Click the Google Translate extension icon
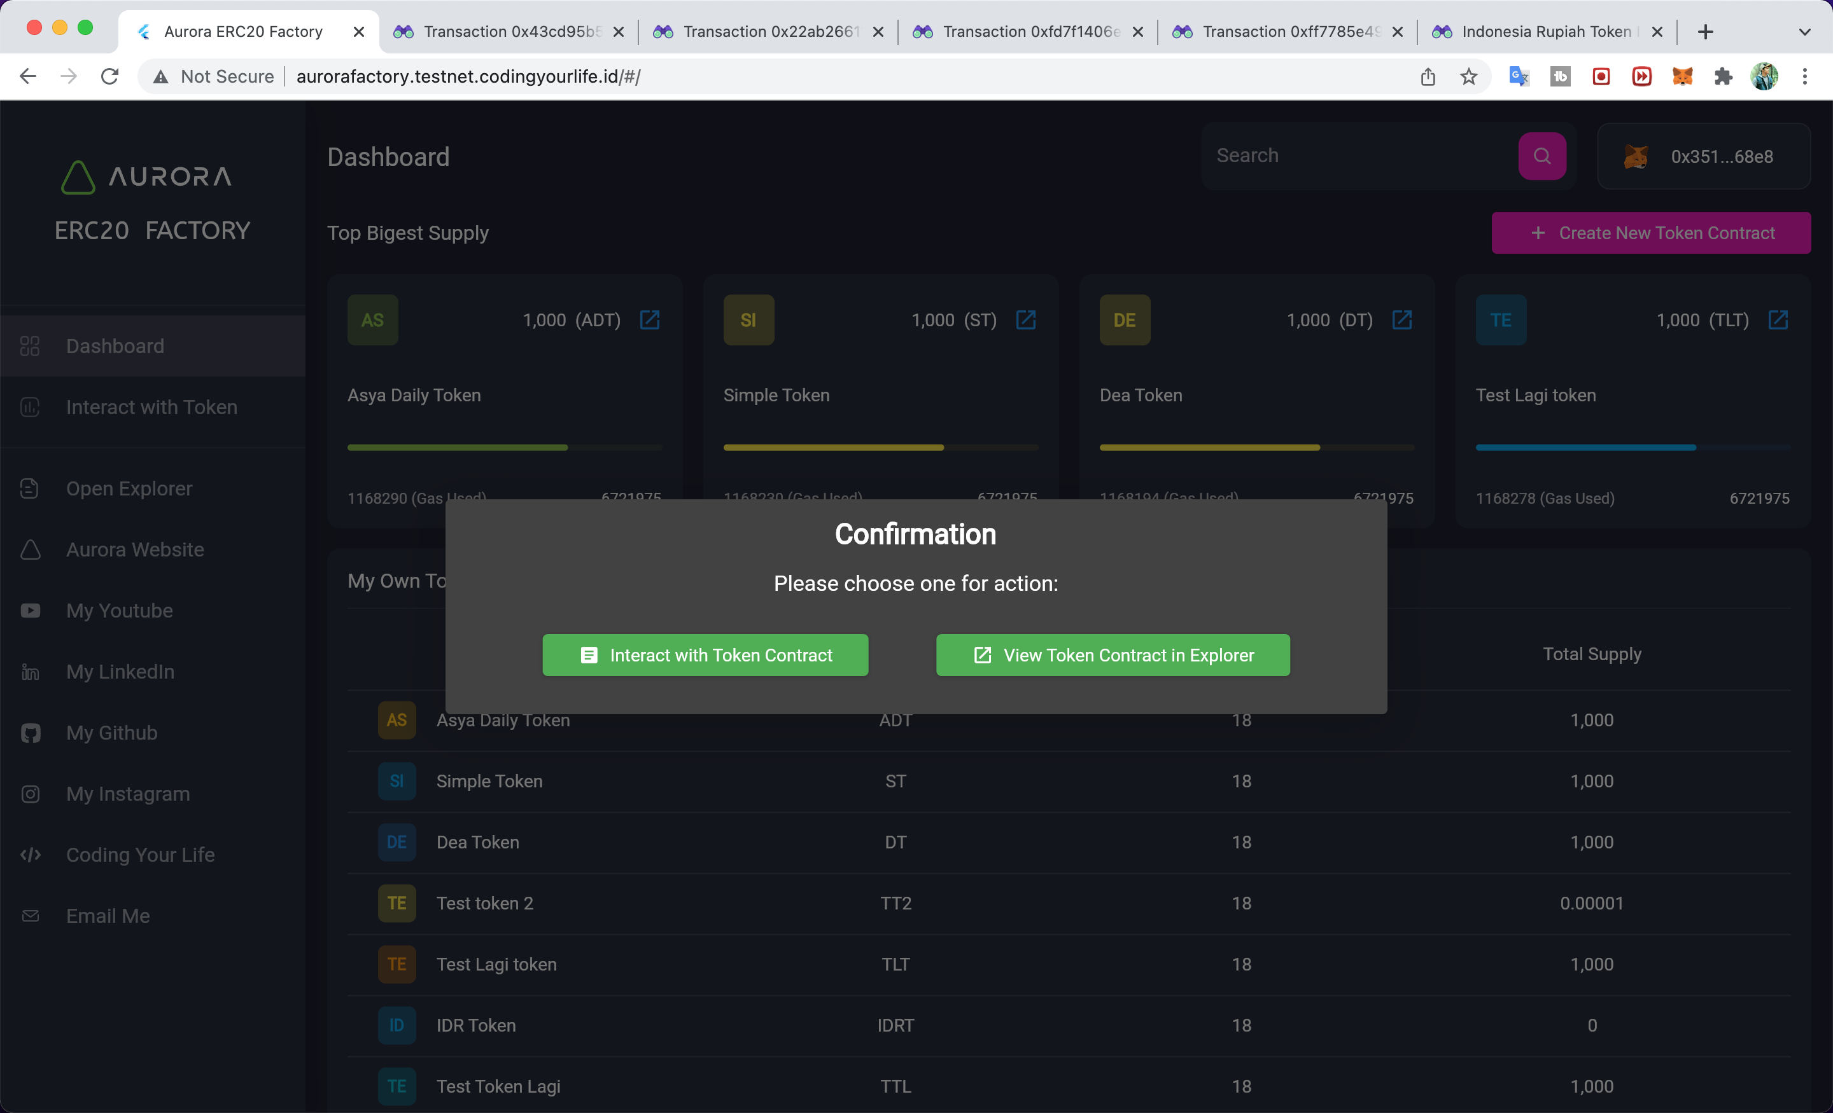1833x1113 pixels. (1519, 76)
